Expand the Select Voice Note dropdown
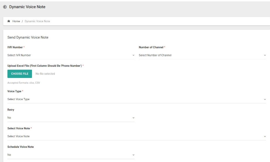Viewport: 270px width, 162px height. point(137,136)
